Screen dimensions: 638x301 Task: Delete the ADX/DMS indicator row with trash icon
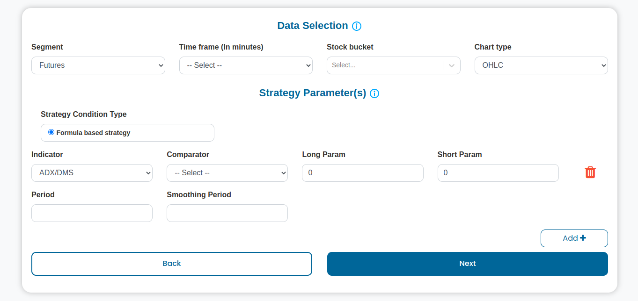point(590,172)
